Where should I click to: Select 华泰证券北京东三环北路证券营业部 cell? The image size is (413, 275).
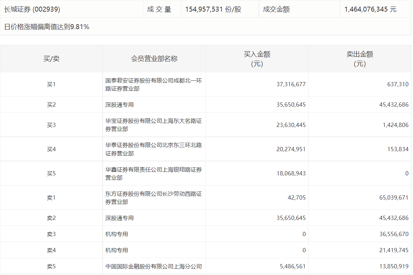[x=154, y=149]
